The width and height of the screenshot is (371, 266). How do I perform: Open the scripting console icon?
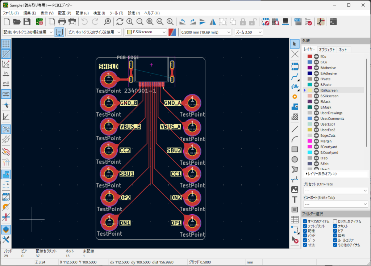tap(333, 21)
